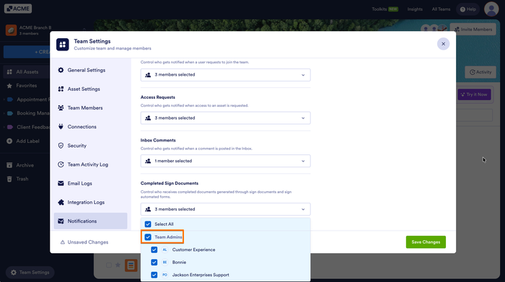The width and height of the screenshot is (505, 282).
Task: Open user profile avatar
Action: coord(491,9)
